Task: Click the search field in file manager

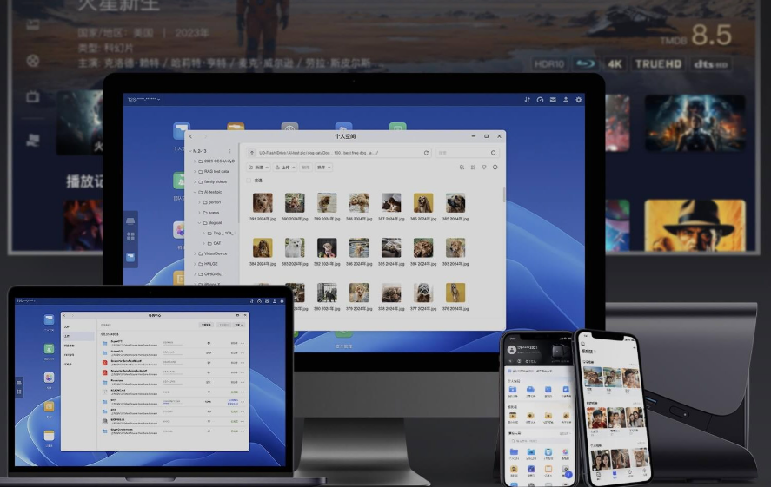Action: [467, 153]
